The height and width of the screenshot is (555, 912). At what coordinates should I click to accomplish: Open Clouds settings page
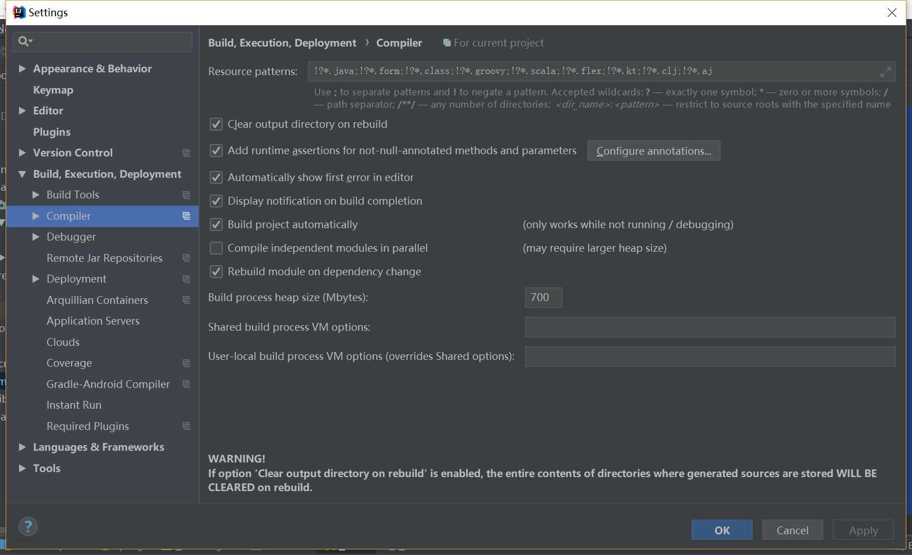click(x=63, y=342)
